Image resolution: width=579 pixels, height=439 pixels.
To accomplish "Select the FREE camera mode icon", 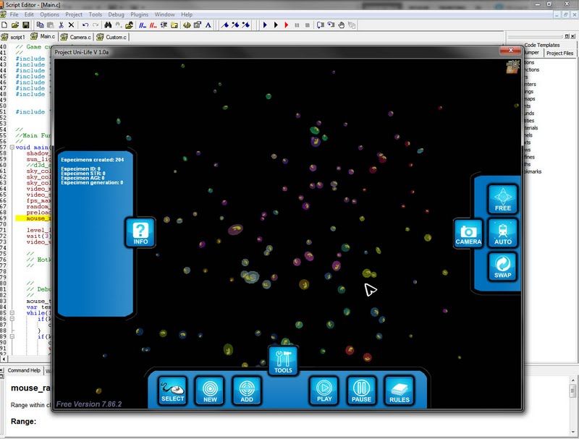I will (x=503, y=199).
